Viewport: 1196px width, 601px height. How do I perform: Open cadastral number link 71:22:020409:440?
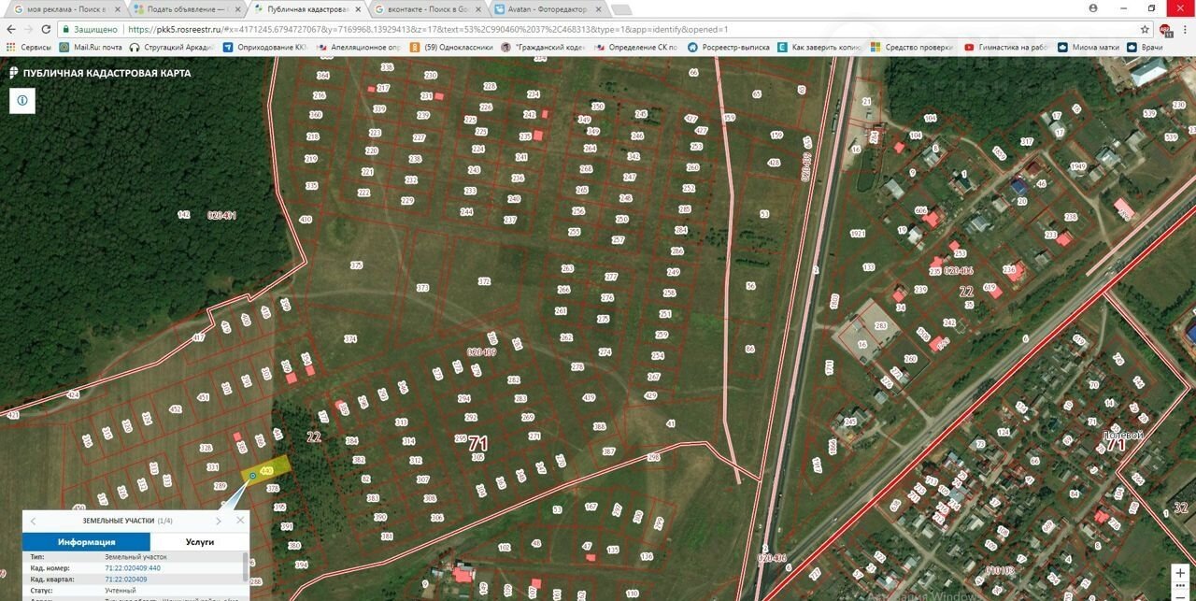pos(133,568)
